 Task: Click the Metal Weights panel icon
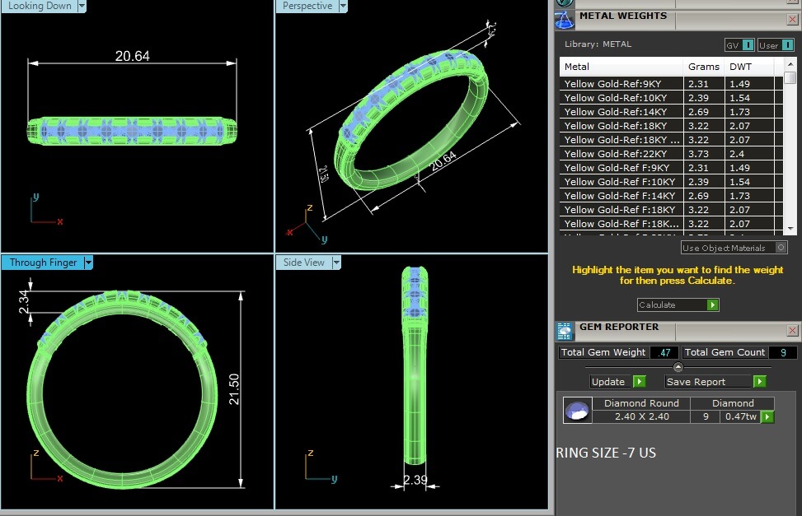[564, 20]
